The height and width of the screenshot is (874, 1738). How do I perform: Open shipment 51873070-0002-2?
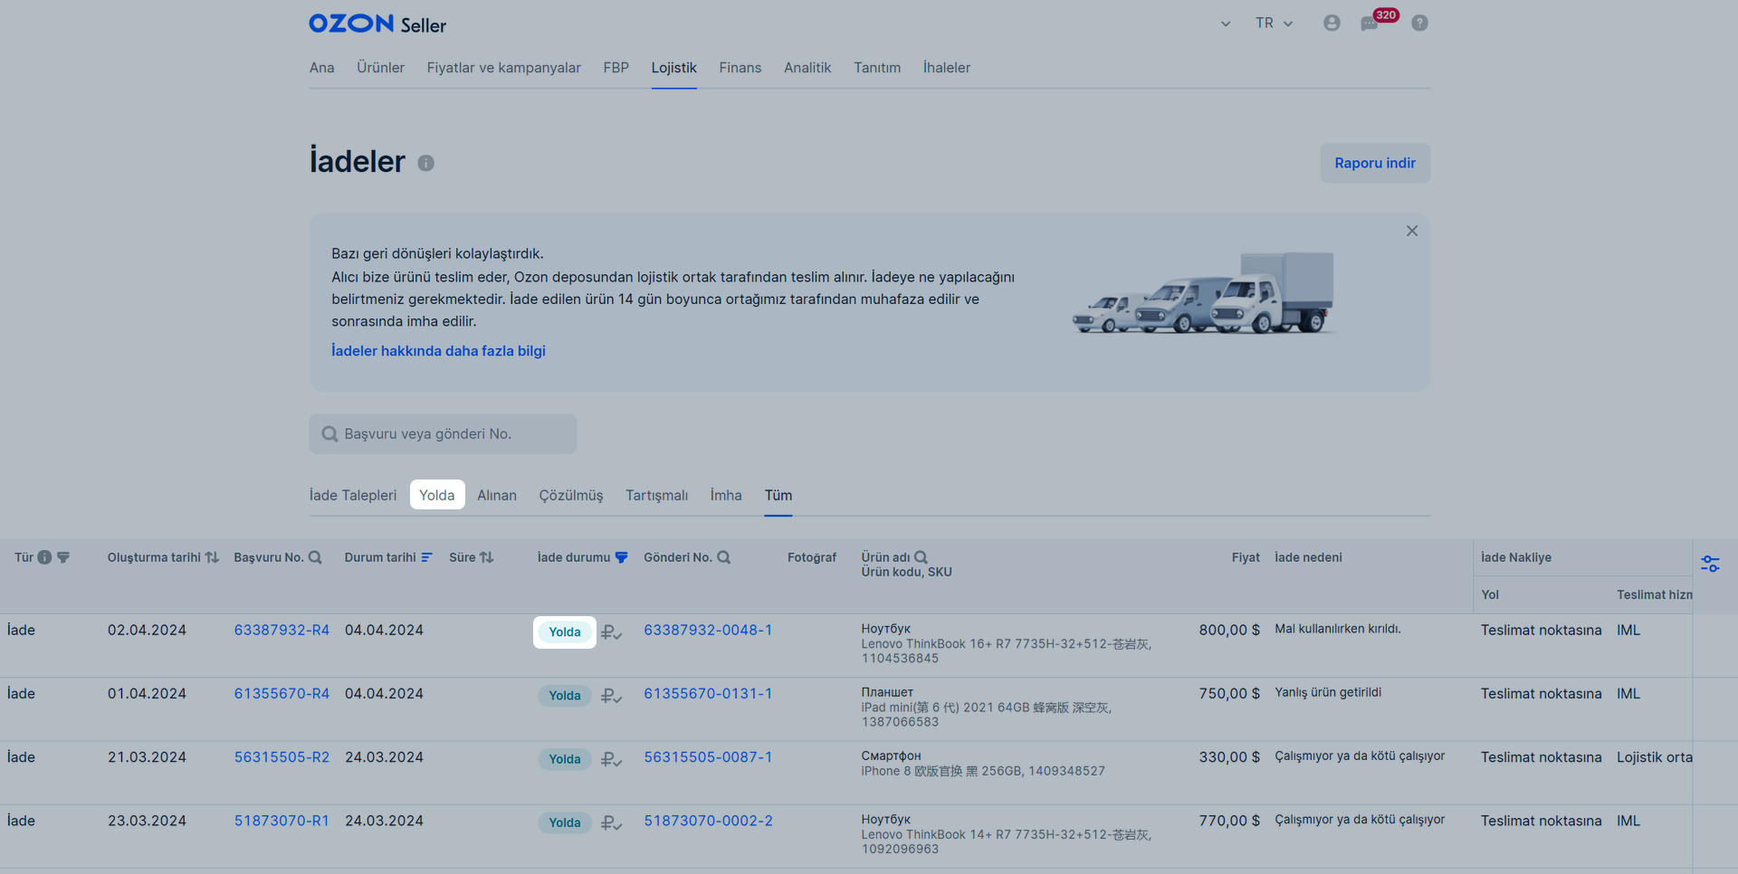(x=708, y=821)
